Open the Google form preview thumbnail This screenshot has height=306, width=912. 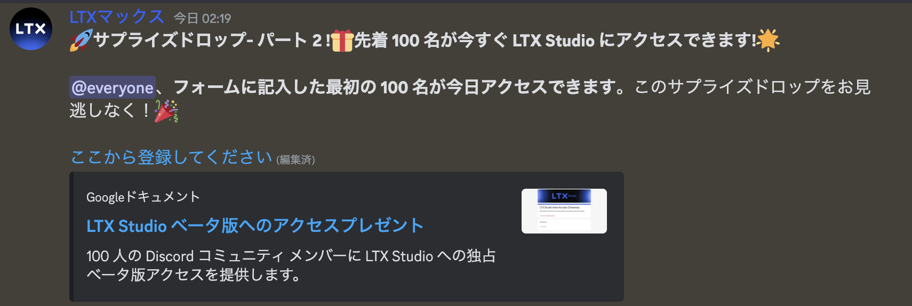[564, 211]
